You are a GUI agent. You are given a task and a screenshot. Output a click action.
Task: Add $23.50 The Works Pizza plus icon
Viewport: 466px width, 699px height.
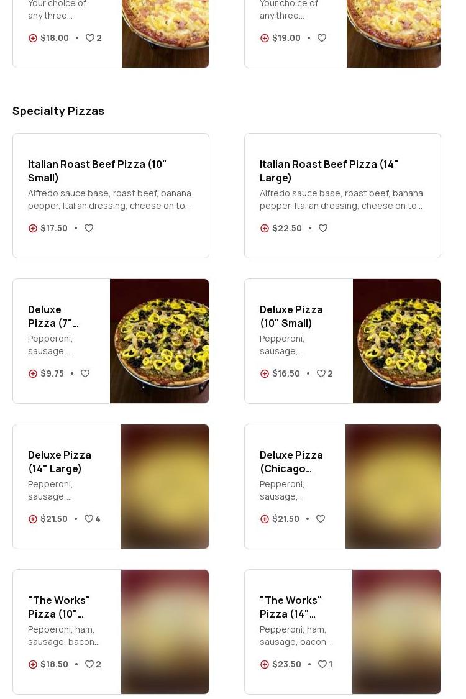(x=265, y=664)
